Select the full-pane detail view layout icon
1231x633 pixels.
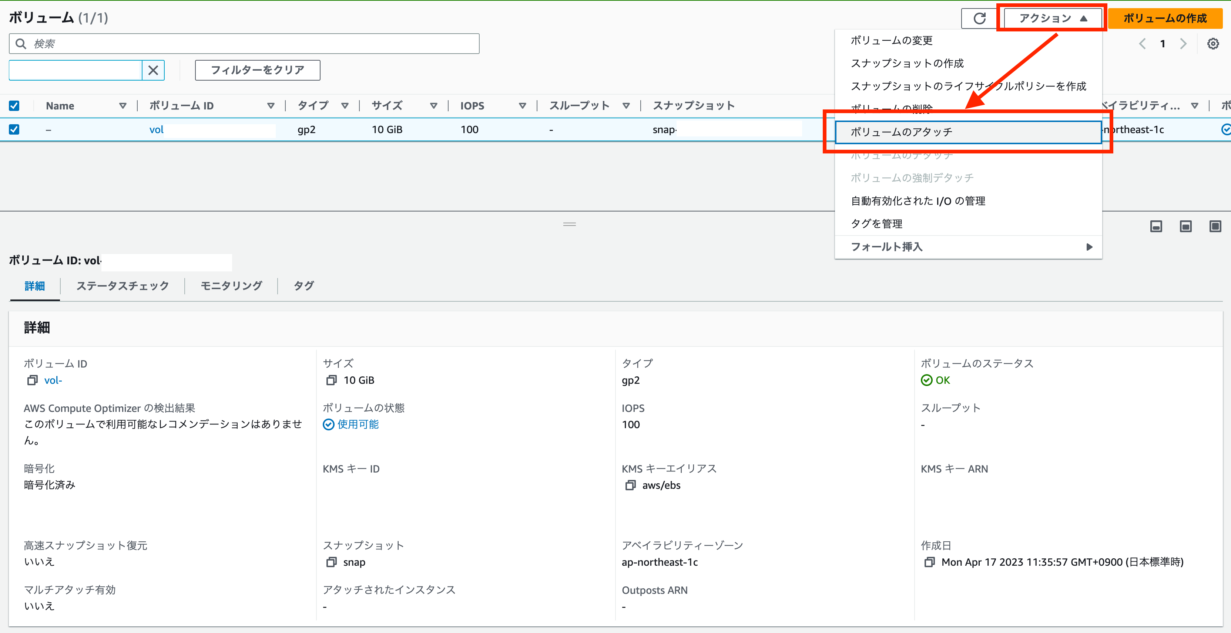tap(1215, 226)
